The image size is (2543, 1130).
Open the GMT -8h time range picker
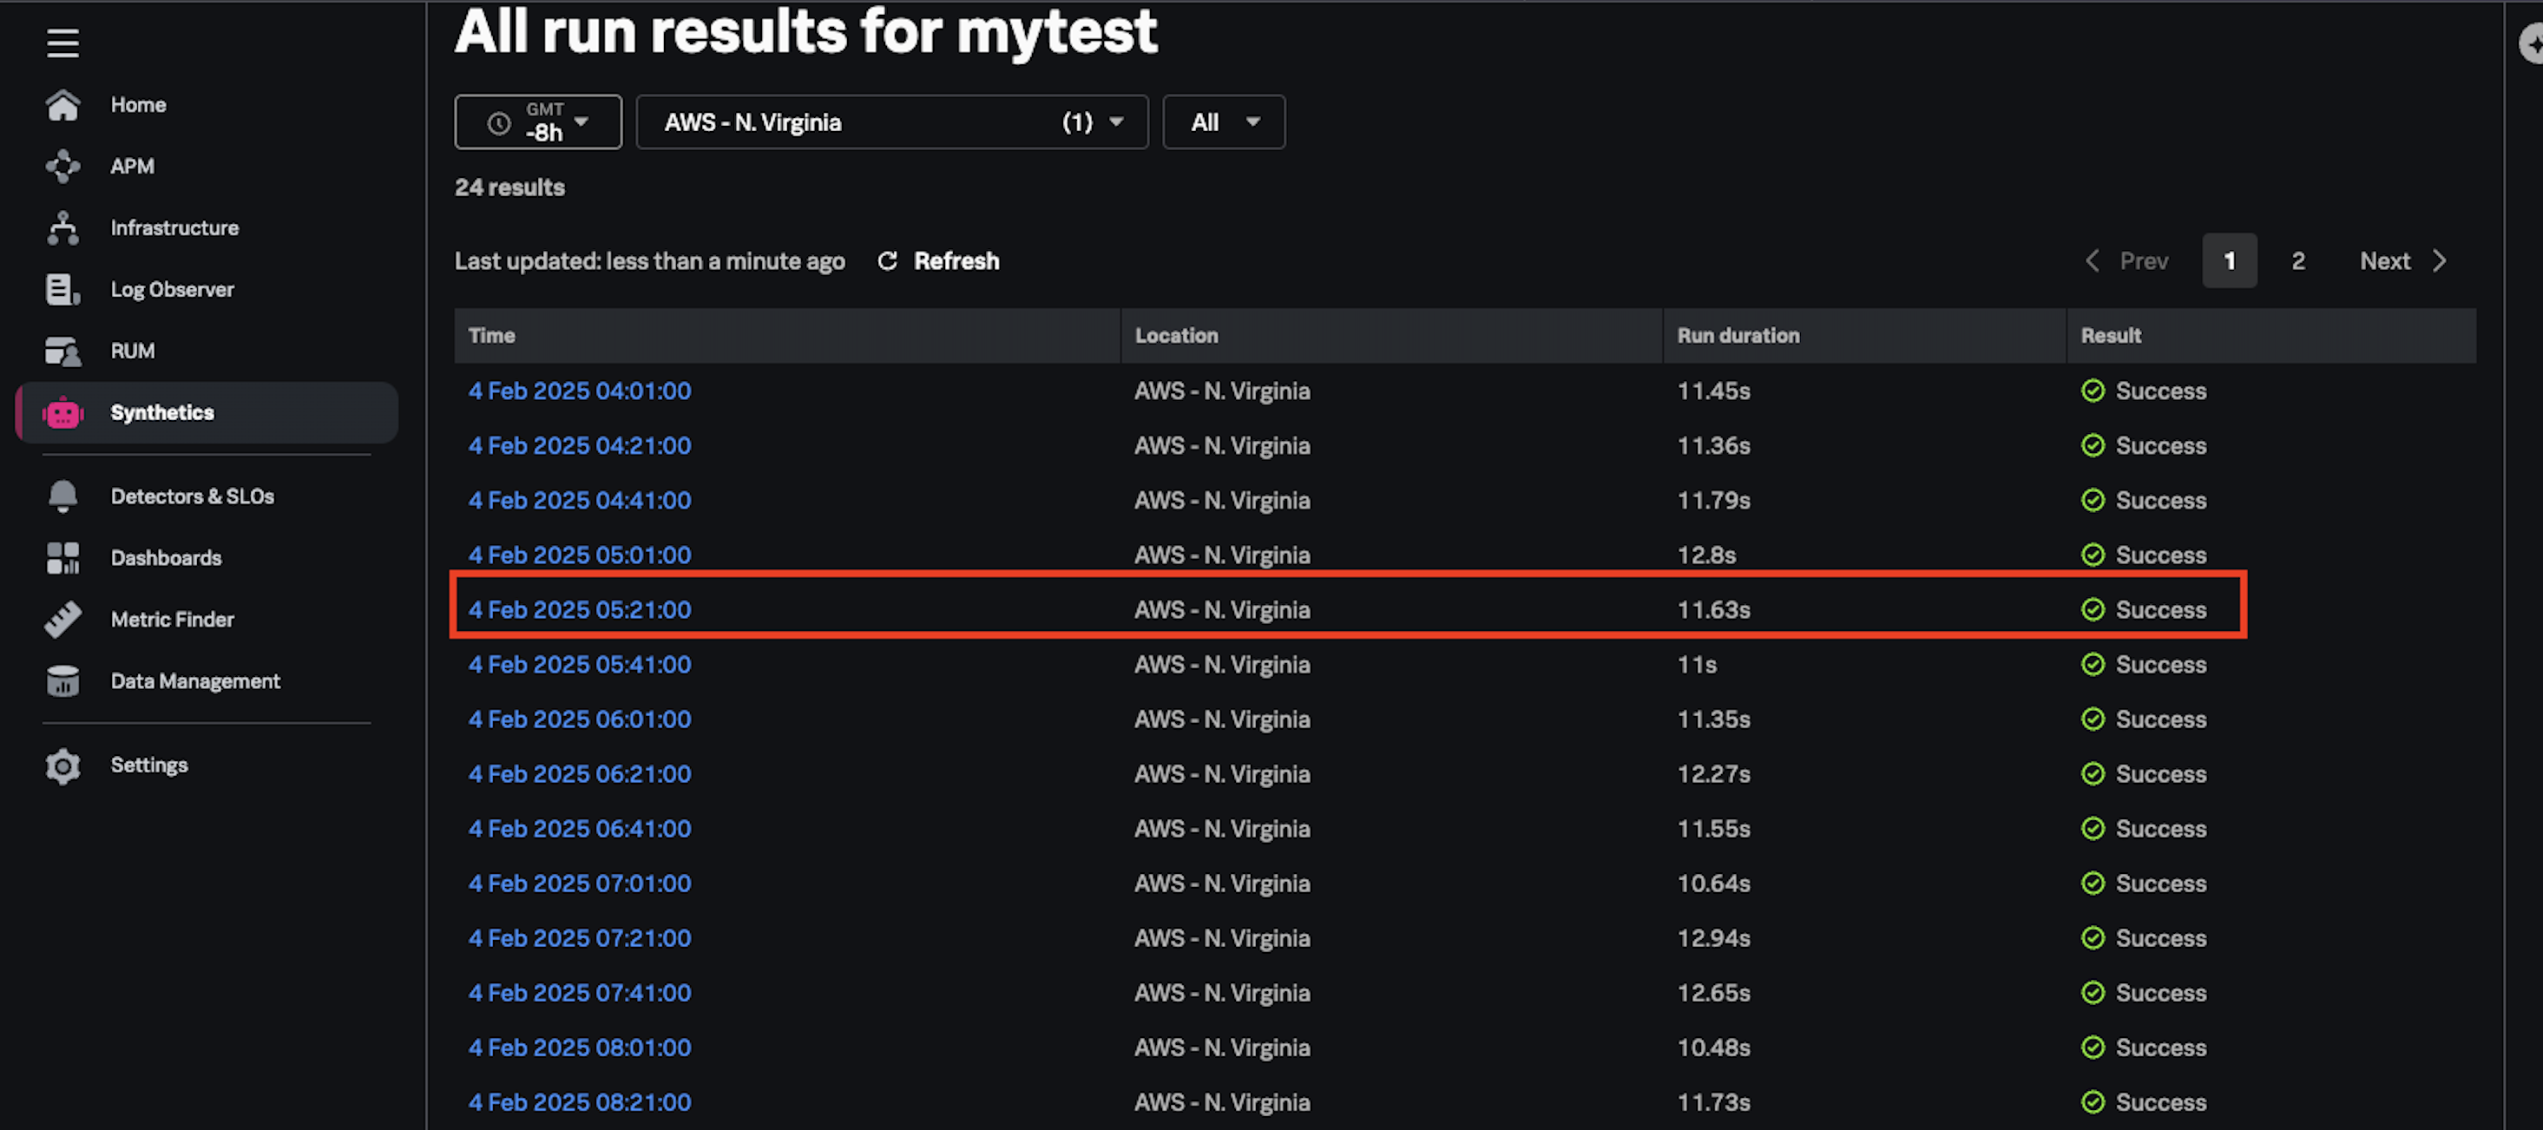click(x=538, y=122)
